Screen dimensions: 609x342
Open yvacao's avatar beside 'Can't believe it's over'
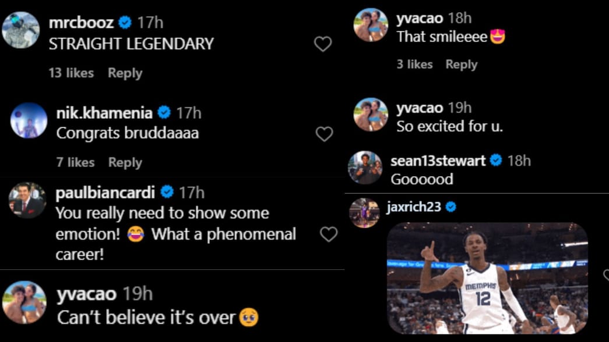tap(24, 302)
